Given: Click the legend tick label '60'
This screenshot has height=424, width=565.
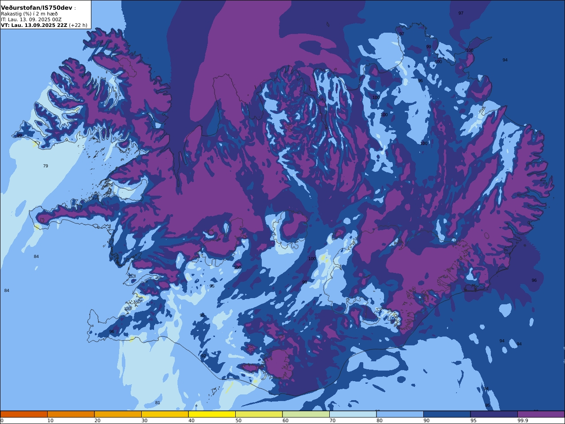Looking at the screenshot, I should click(285, 420).
